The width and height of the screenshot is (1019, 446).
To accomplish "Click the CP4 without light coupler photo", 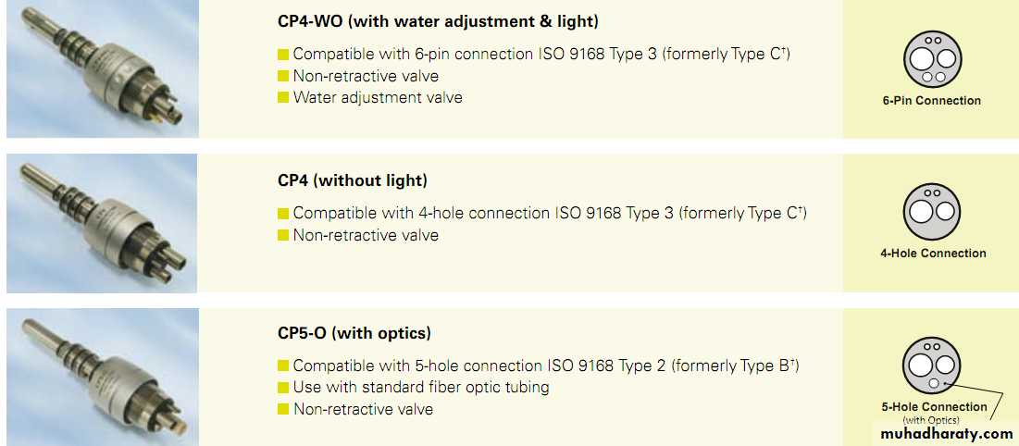I will pos(102,222).
